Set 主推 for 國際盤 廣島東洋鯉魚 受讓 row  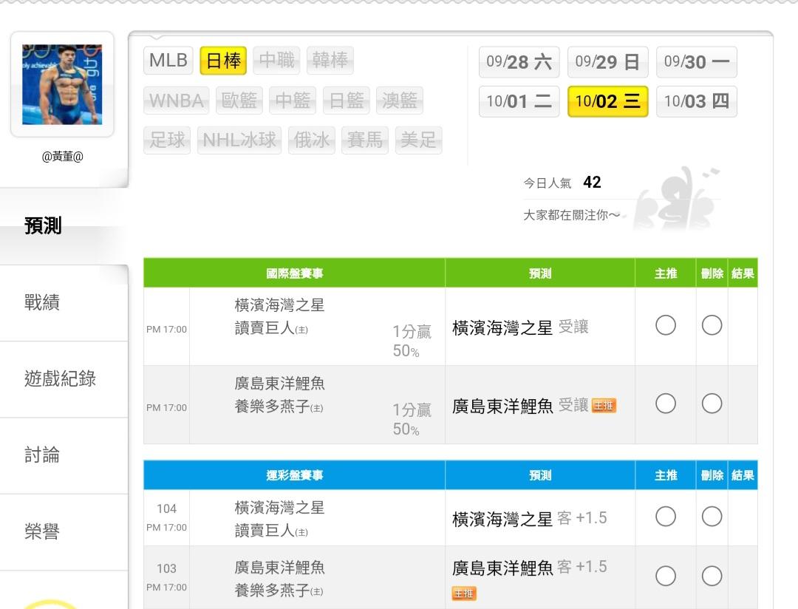tap(666, 404)
